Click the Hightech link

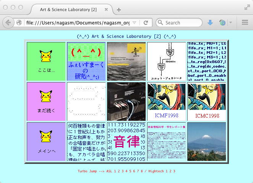(x=156, y=171)
